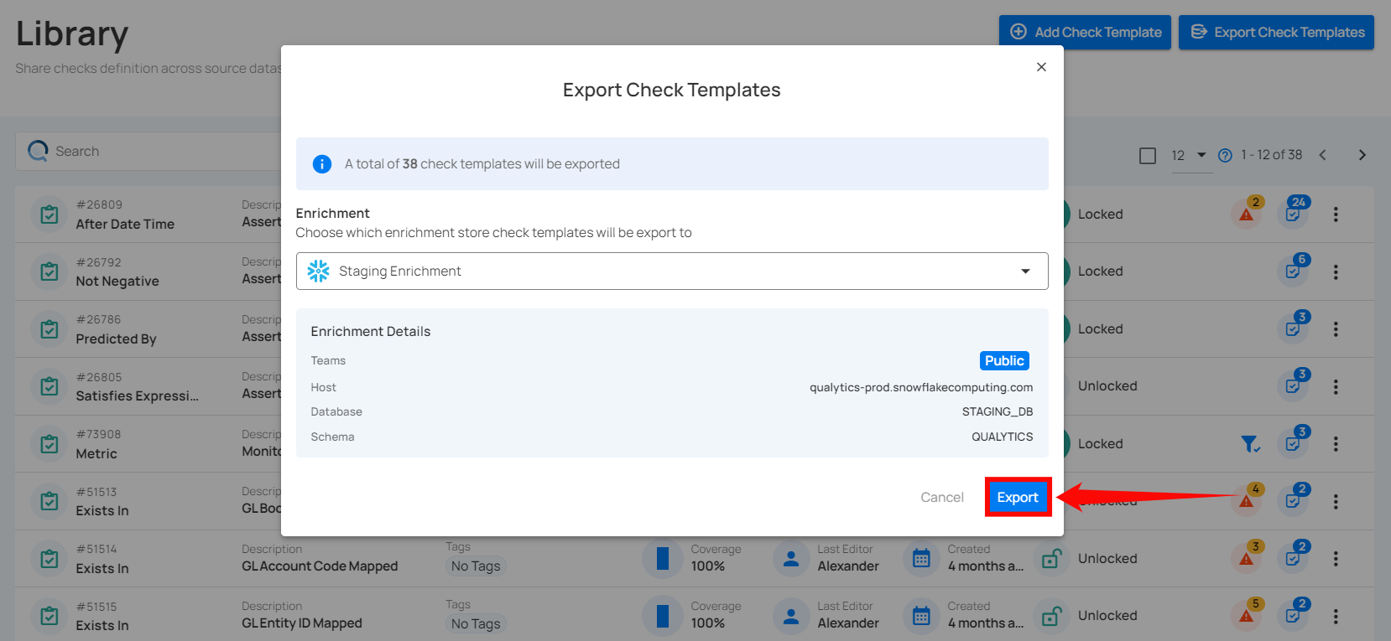Click the filter icon on Metric row
Image resolution: width=1391 pixels, height=641 pixels.
1250,443
